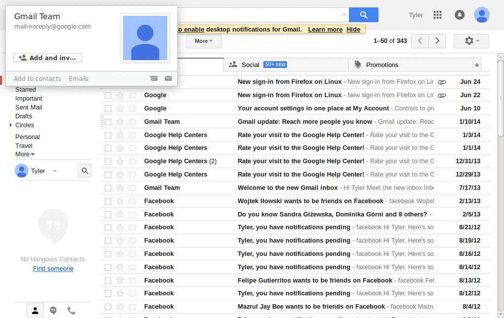
Task: Open the search contacts magnifier next to Tyler
Action: (84, 170)
